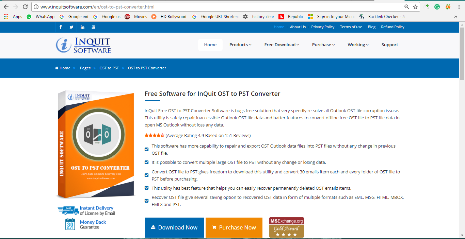Open the Facebook social icon

[x=61, y=27]
